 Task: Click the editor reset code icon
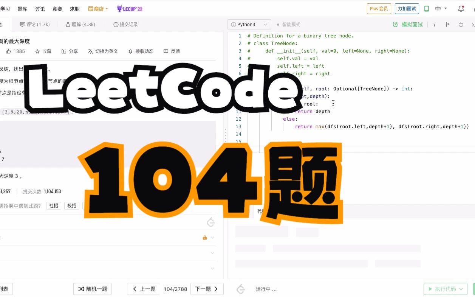pyautogui.click(x=461, y=24)
